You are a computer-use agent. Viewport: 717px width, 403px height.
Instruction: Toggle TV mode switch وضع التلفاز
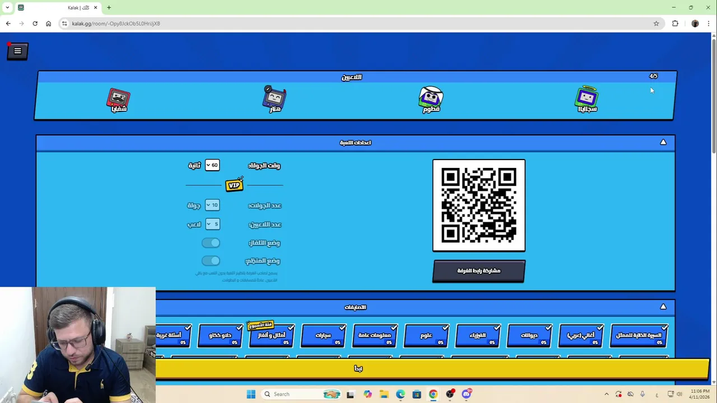[x=211, y=242]
